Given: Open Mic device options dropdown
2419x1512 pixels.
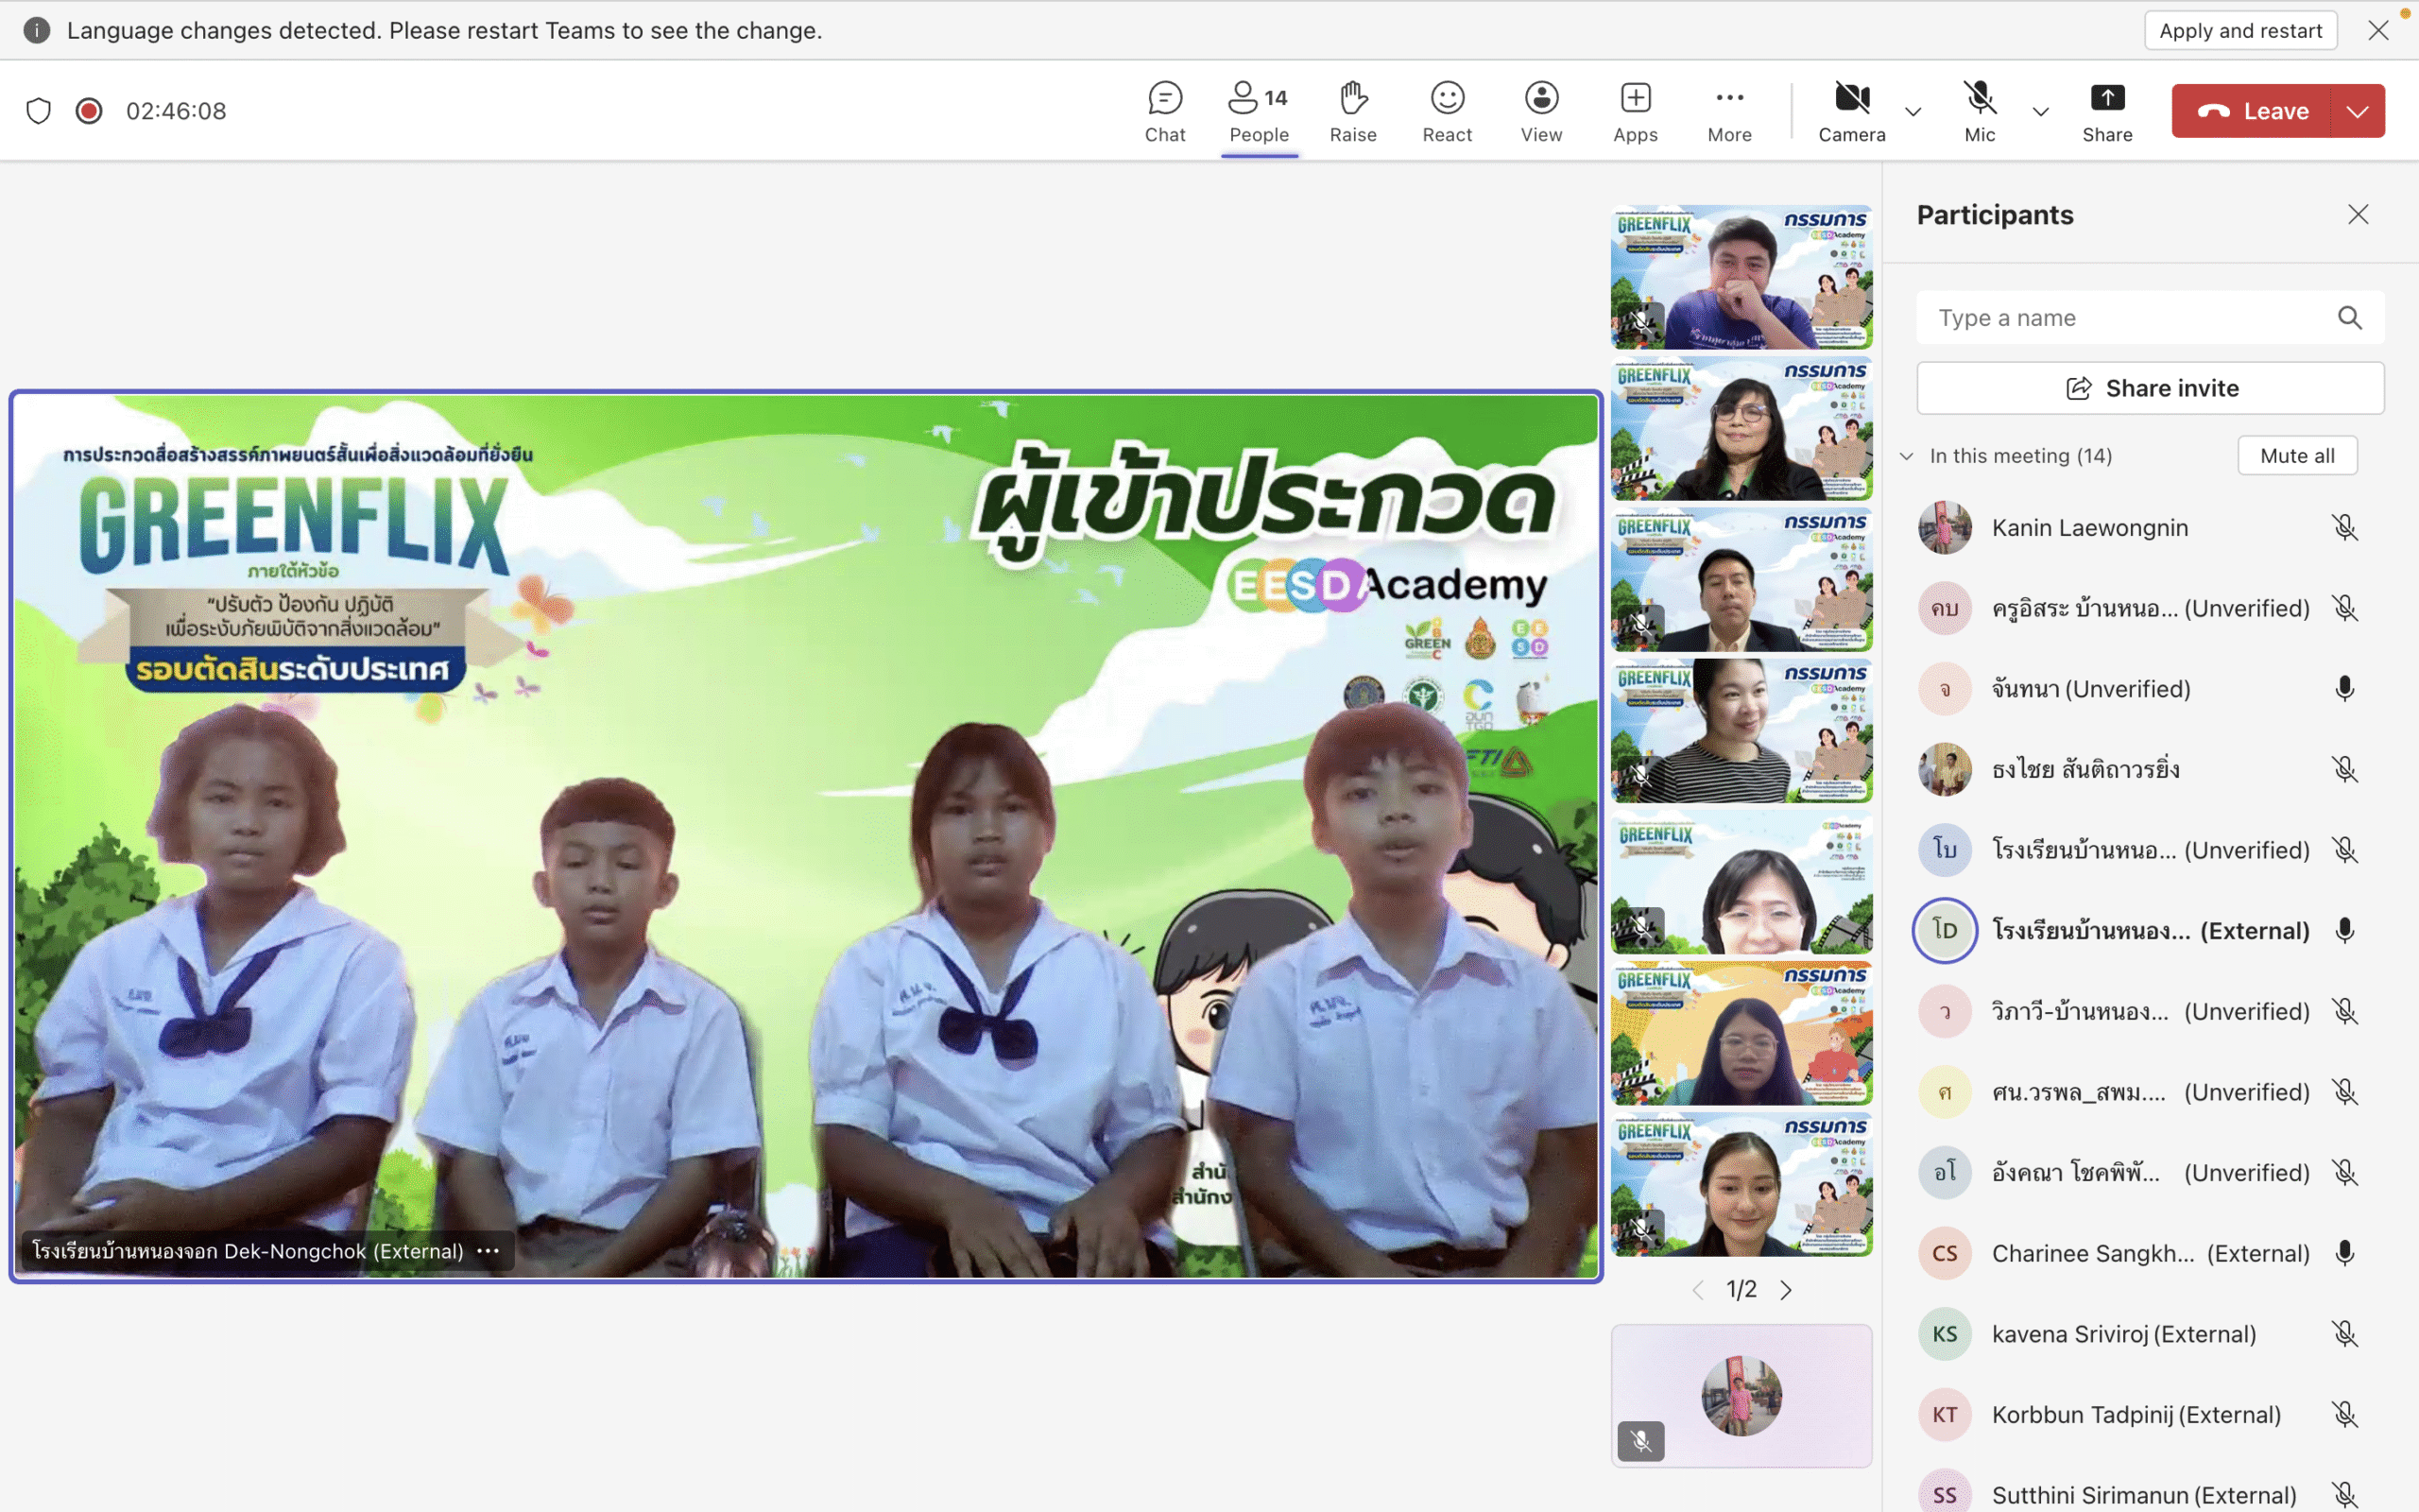Looking at the screenshot, I should tap(2040, 111).
